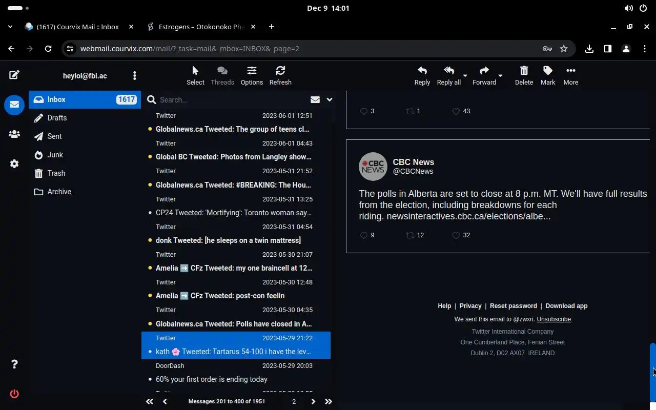Open the account kebab menu beside heylol@fbi.ac
The height and width of the screenshot is (410, 656).
point(135,76)
